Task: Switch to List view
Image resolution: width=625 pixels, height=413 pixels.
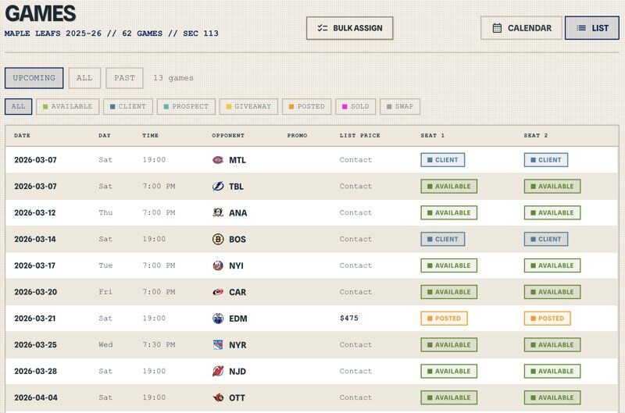Action: click(x=592, y=28)
